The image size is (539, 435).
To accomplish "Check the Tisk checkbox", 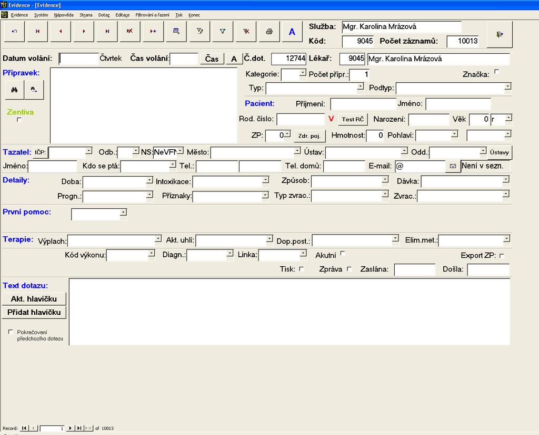I will (x=302, y=269).
